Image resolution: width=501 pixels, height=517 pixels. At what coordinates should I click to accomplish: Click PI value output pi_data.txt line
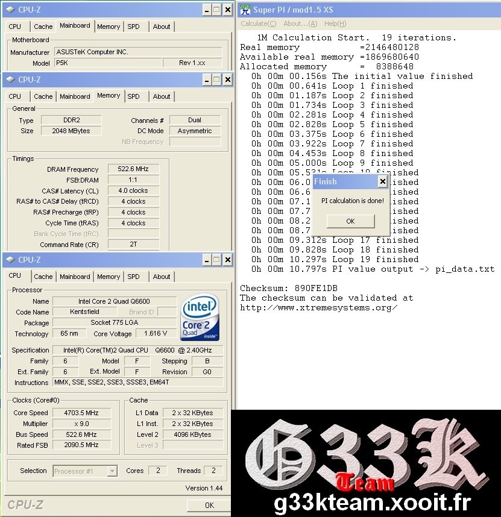373,269
